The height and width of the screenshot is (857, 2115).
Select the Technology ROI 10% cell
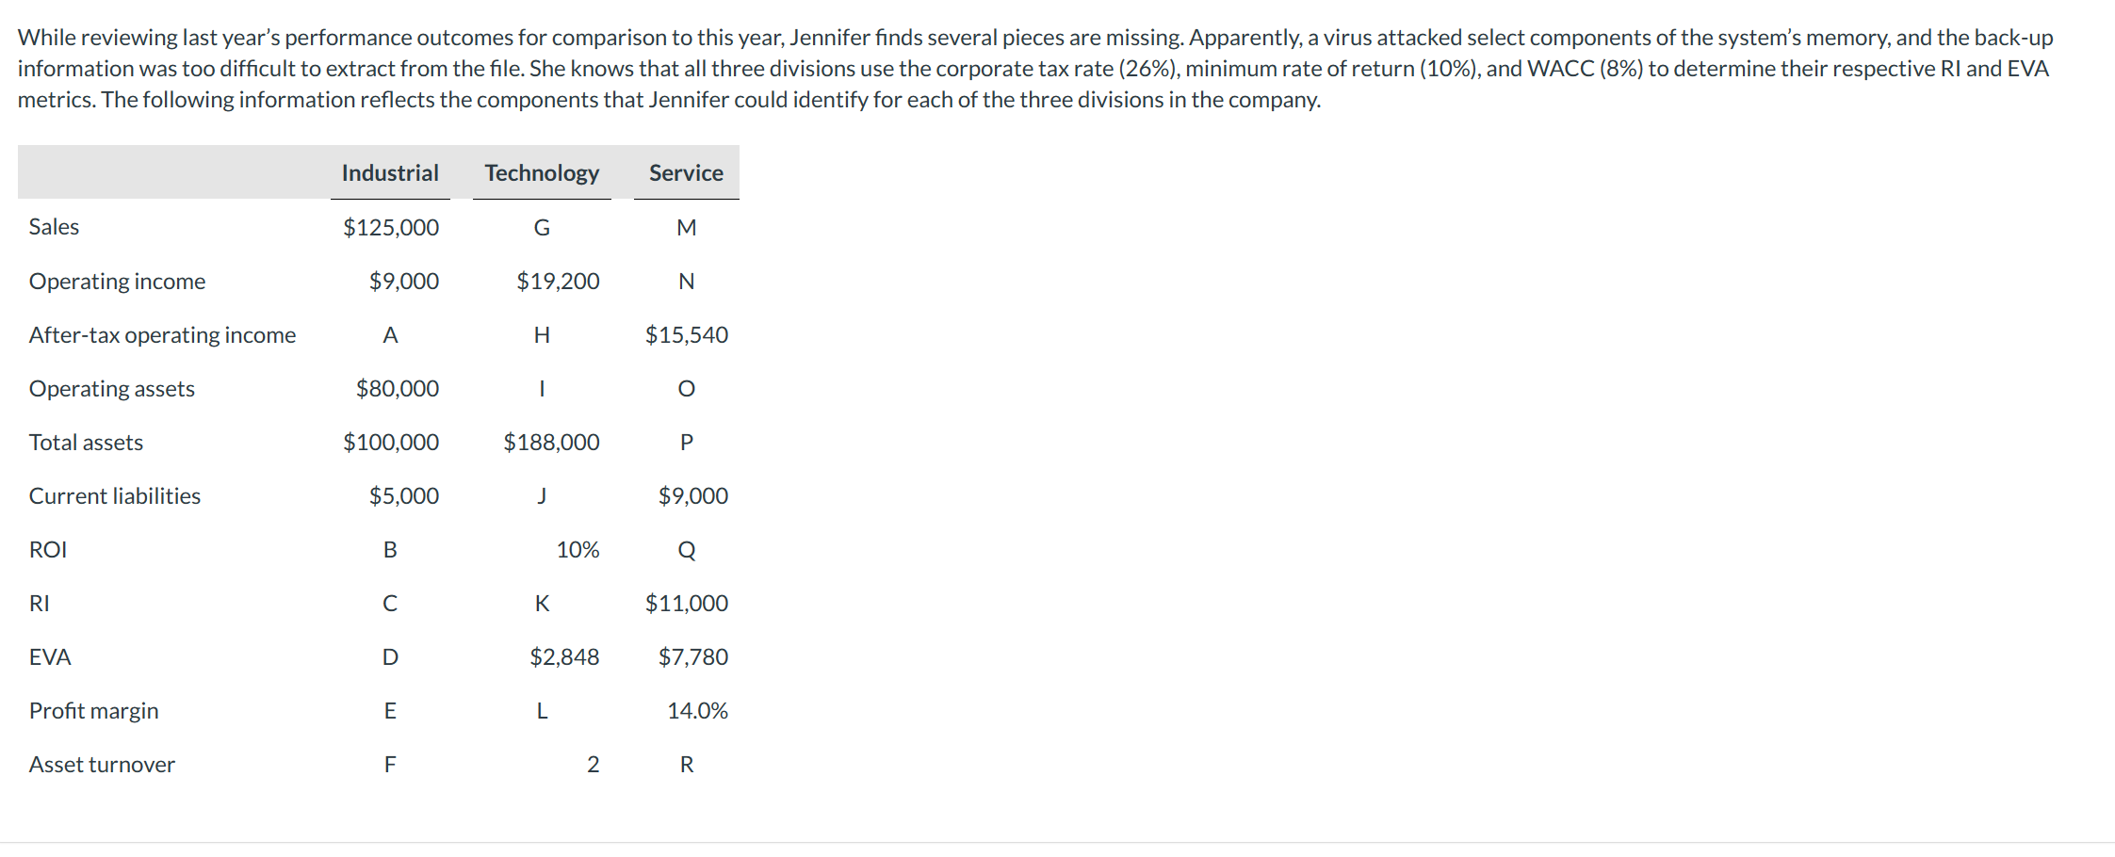point(578,549)
